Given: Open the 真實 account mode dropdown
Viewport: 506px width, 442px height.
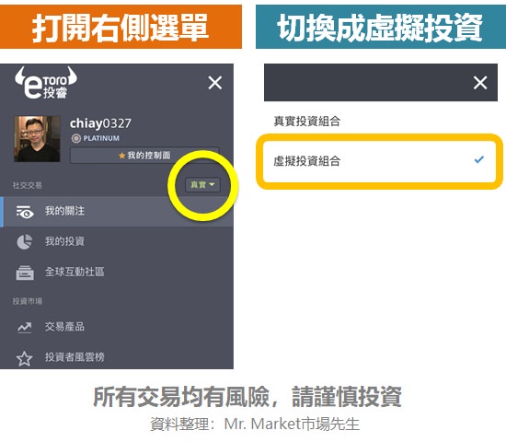Looking at the screenshot, I should coord(202,185).
